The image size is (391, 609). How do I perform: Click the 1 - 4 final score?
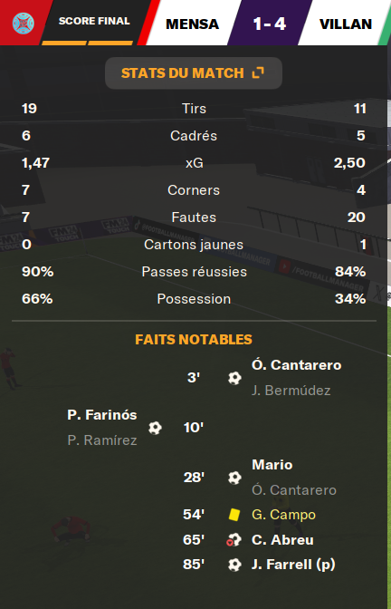pos(270,24)
